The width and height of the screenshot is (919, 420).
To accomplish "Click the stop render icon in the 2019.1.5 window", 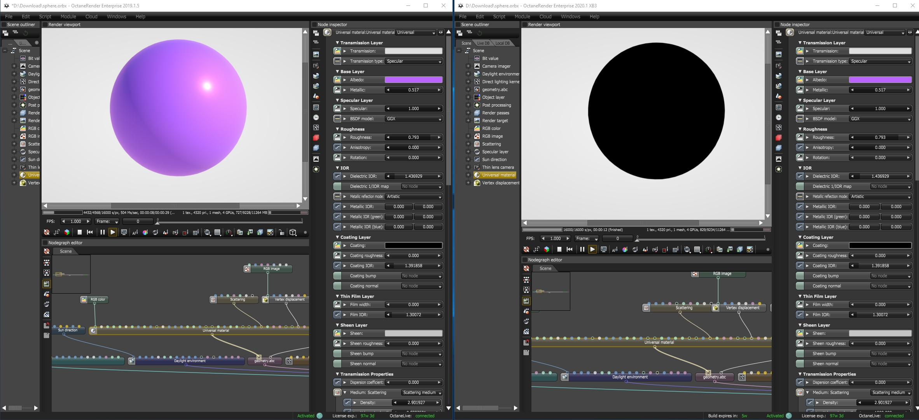I will pos(79,232).
